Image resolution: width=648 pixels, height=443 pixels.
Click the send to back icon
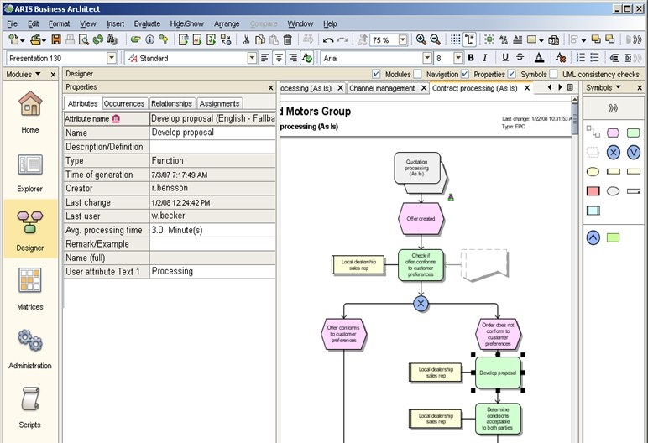[x=610, y=39]
